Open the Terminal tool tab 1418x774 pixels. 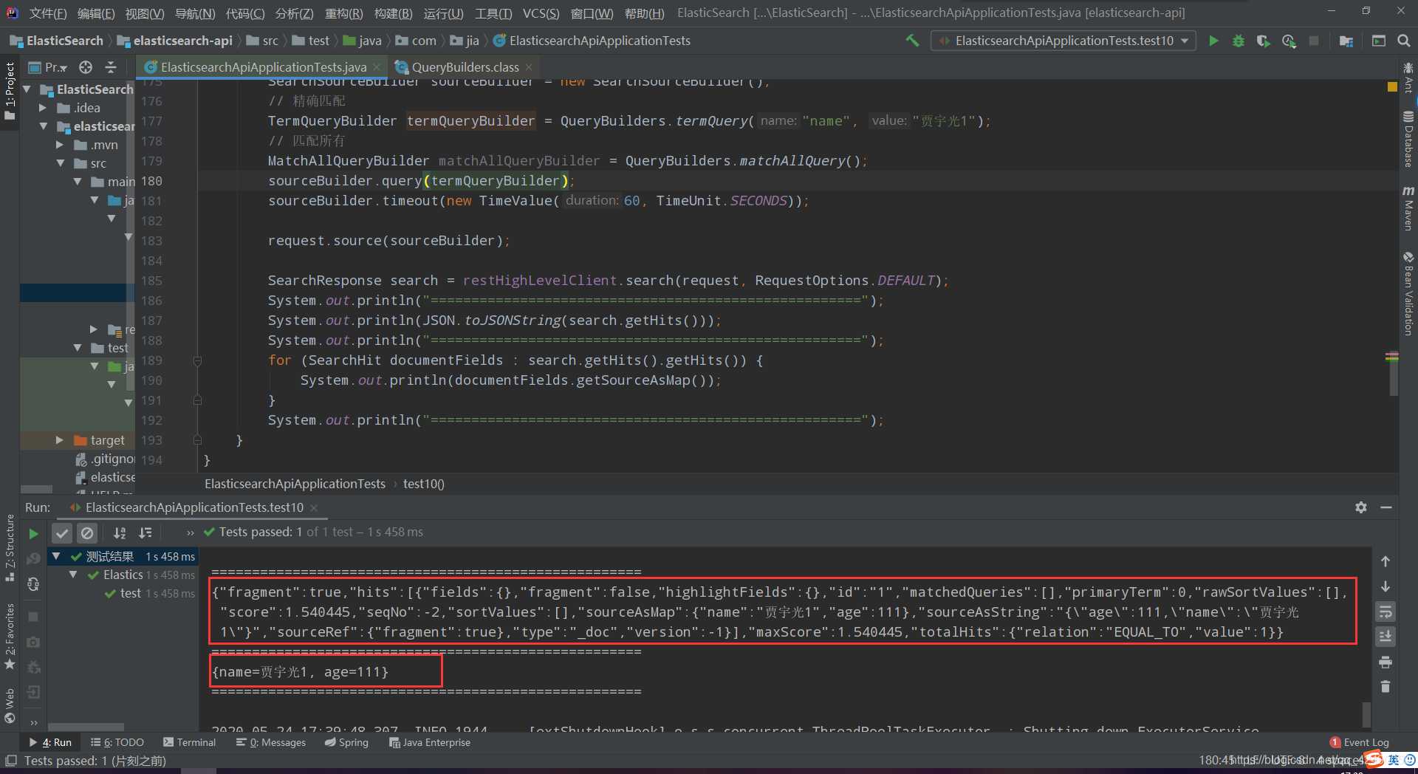(x=190, y=742)
